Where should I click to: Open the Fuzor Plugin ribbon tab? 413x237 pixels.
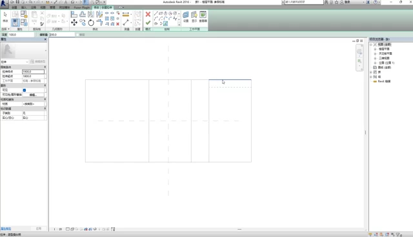(82, 8)
